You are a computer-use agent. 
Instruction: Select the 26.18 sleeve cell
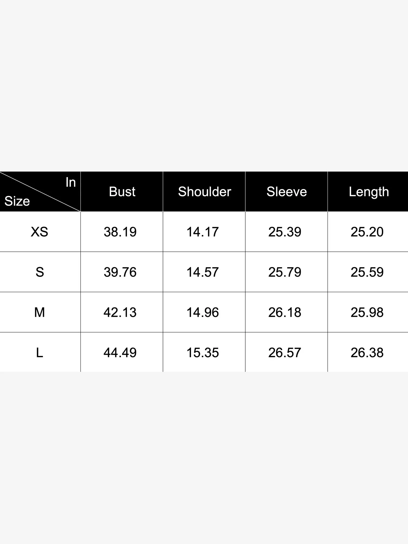coord(285,313)
